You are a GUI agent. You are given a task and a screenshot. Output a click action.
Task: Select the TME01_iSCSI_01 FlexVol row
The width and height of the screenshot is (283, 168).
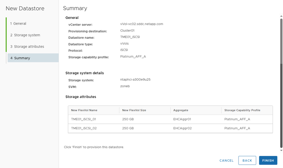[x=84, y=119]
